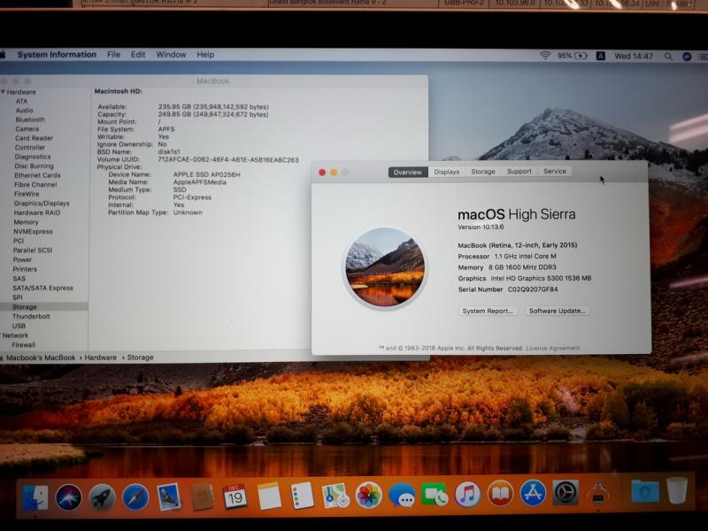This screenshot has width=708, height=531.
Task: Click Siri icon in the menu bar
Action: 687,57
